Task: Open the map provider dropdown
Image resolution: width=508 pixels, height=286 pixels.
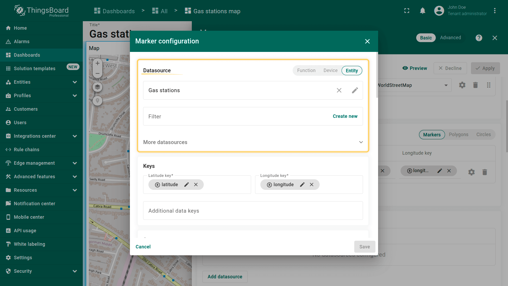Action: click(x=446, y=85)
